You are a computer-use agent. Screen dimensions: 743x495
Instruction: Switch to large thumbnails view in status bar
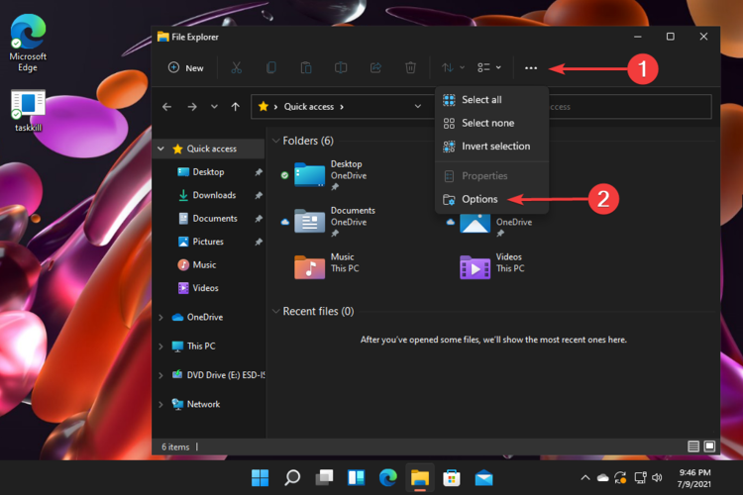(x=709, y=446)
